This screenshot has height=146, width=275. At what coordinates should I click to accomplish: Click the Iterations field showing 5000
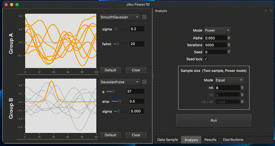215,45
